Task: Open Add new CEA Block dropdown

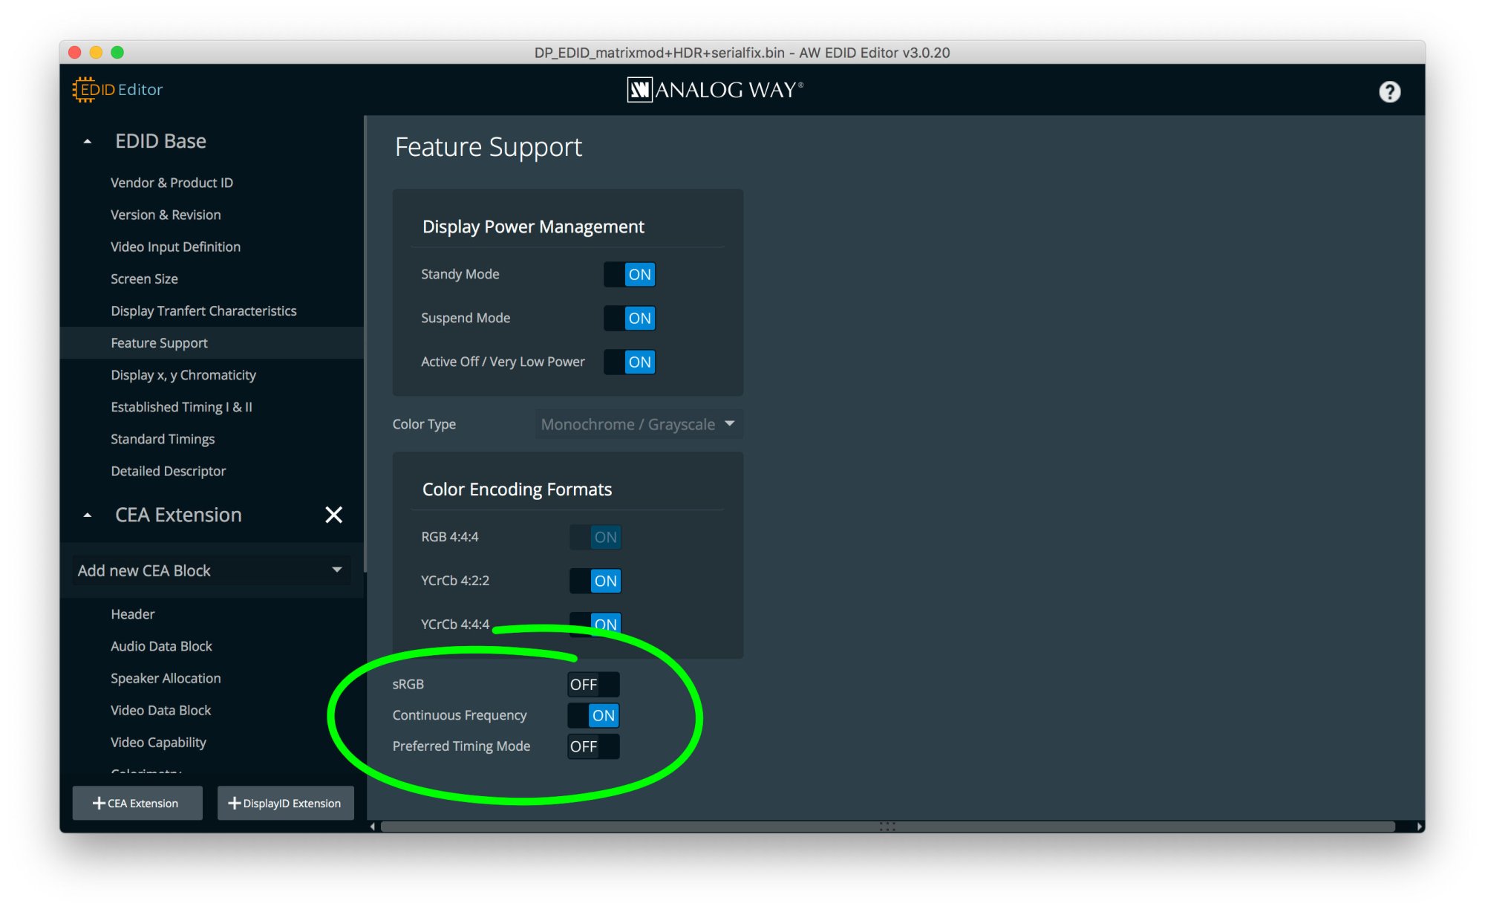Action: coord(211,570)
